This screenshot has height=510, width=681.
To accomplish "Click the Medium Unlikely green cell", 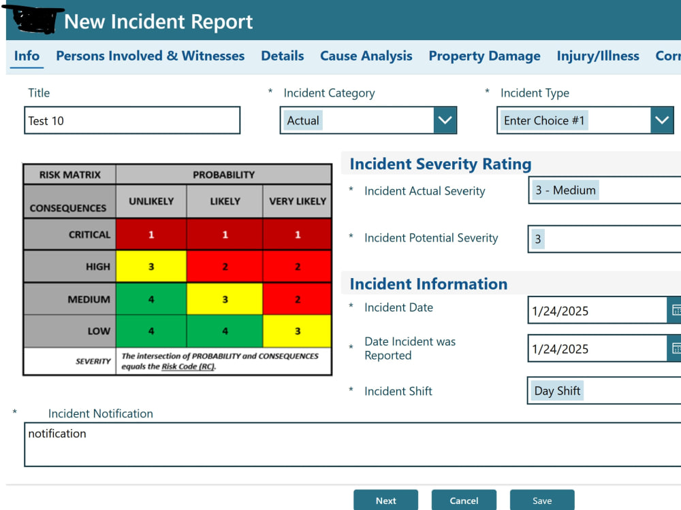I will (x=151, y=299).
